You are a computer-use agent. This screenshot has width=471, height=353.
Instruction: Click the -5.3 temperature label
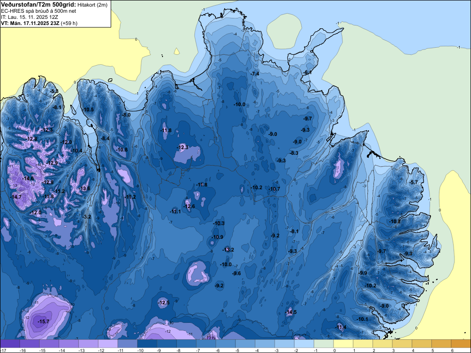[54, 91]
